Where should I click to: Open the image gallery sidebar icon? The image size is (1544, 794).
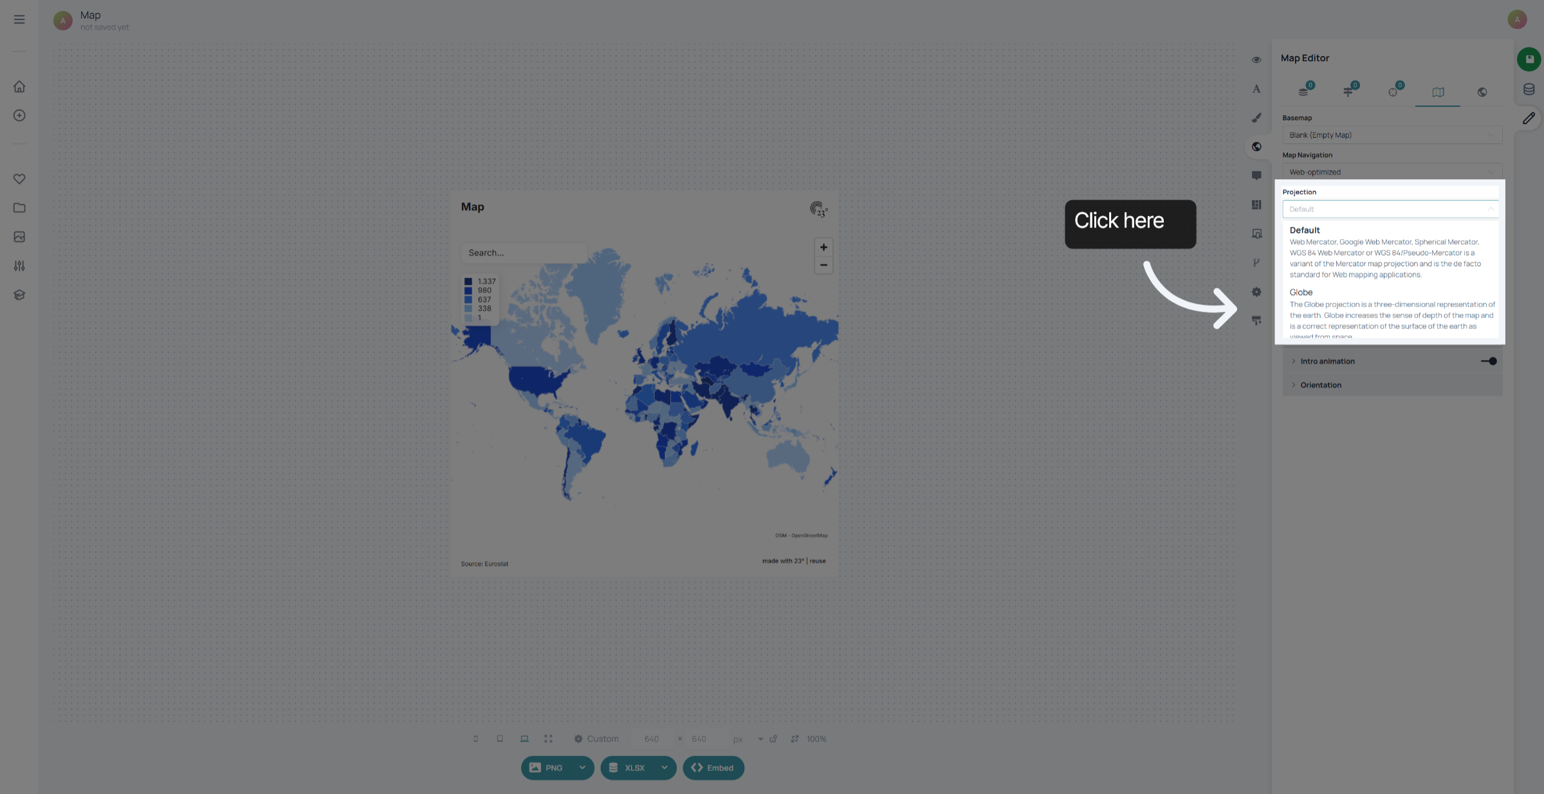pos(19,237)
